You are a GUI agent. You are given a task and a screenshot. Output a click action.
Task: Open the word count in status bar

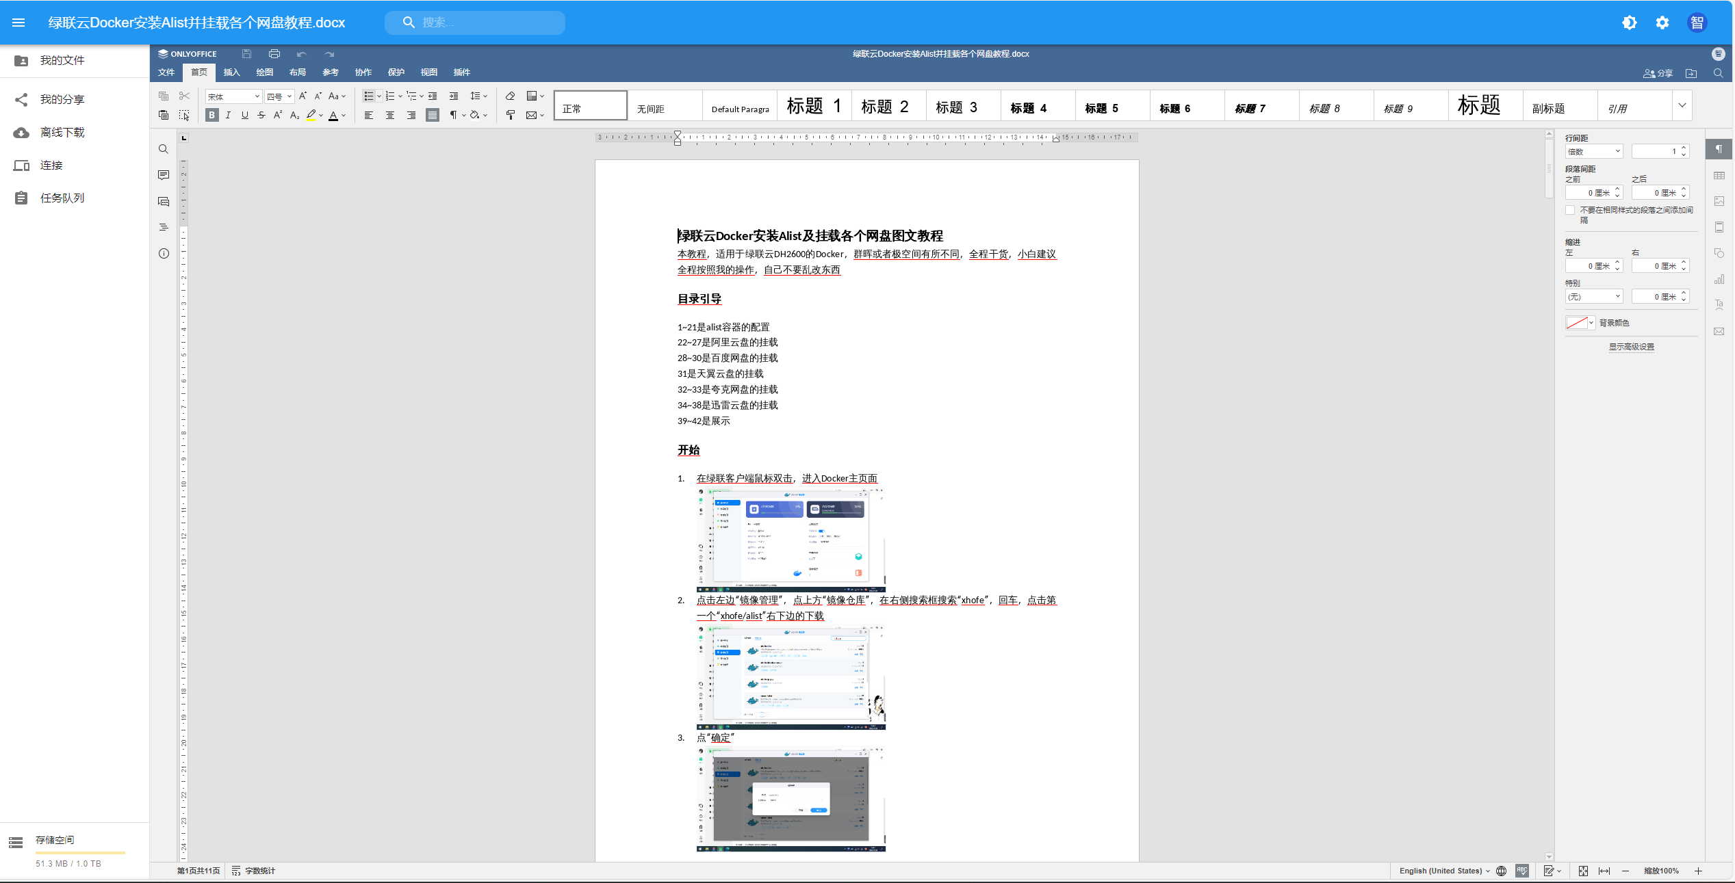[x=254, y=871]
